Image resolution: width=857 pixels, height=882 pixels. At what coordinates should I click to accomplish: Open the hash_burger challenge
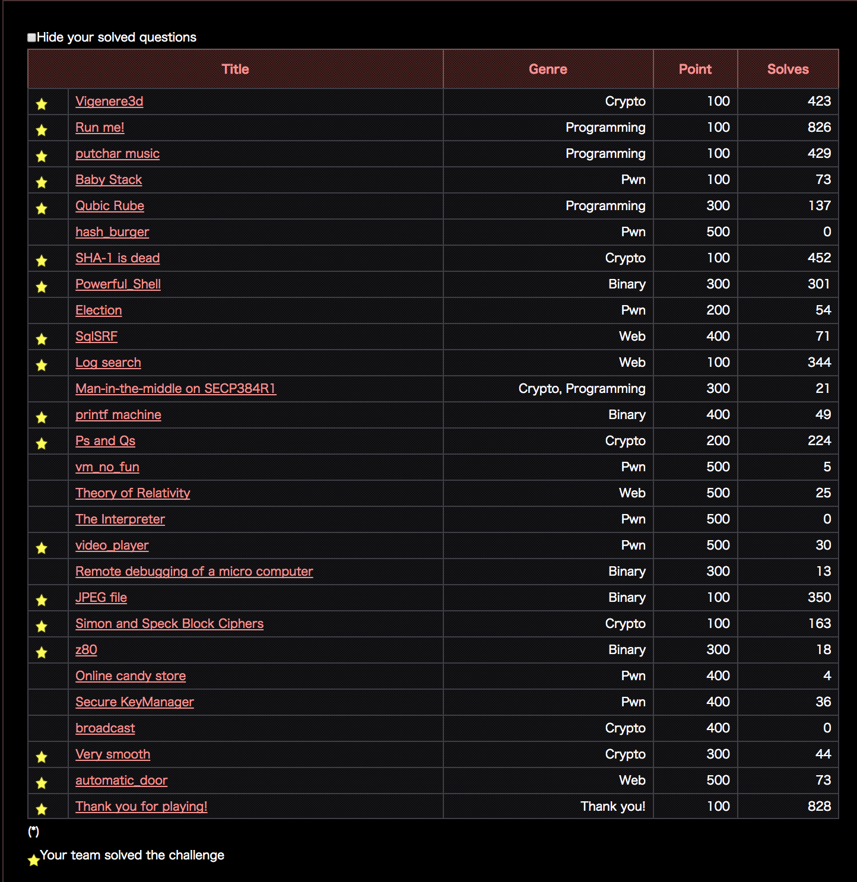112,232
